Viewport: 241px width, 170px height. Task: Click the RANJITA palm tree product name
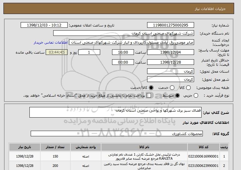144,157
